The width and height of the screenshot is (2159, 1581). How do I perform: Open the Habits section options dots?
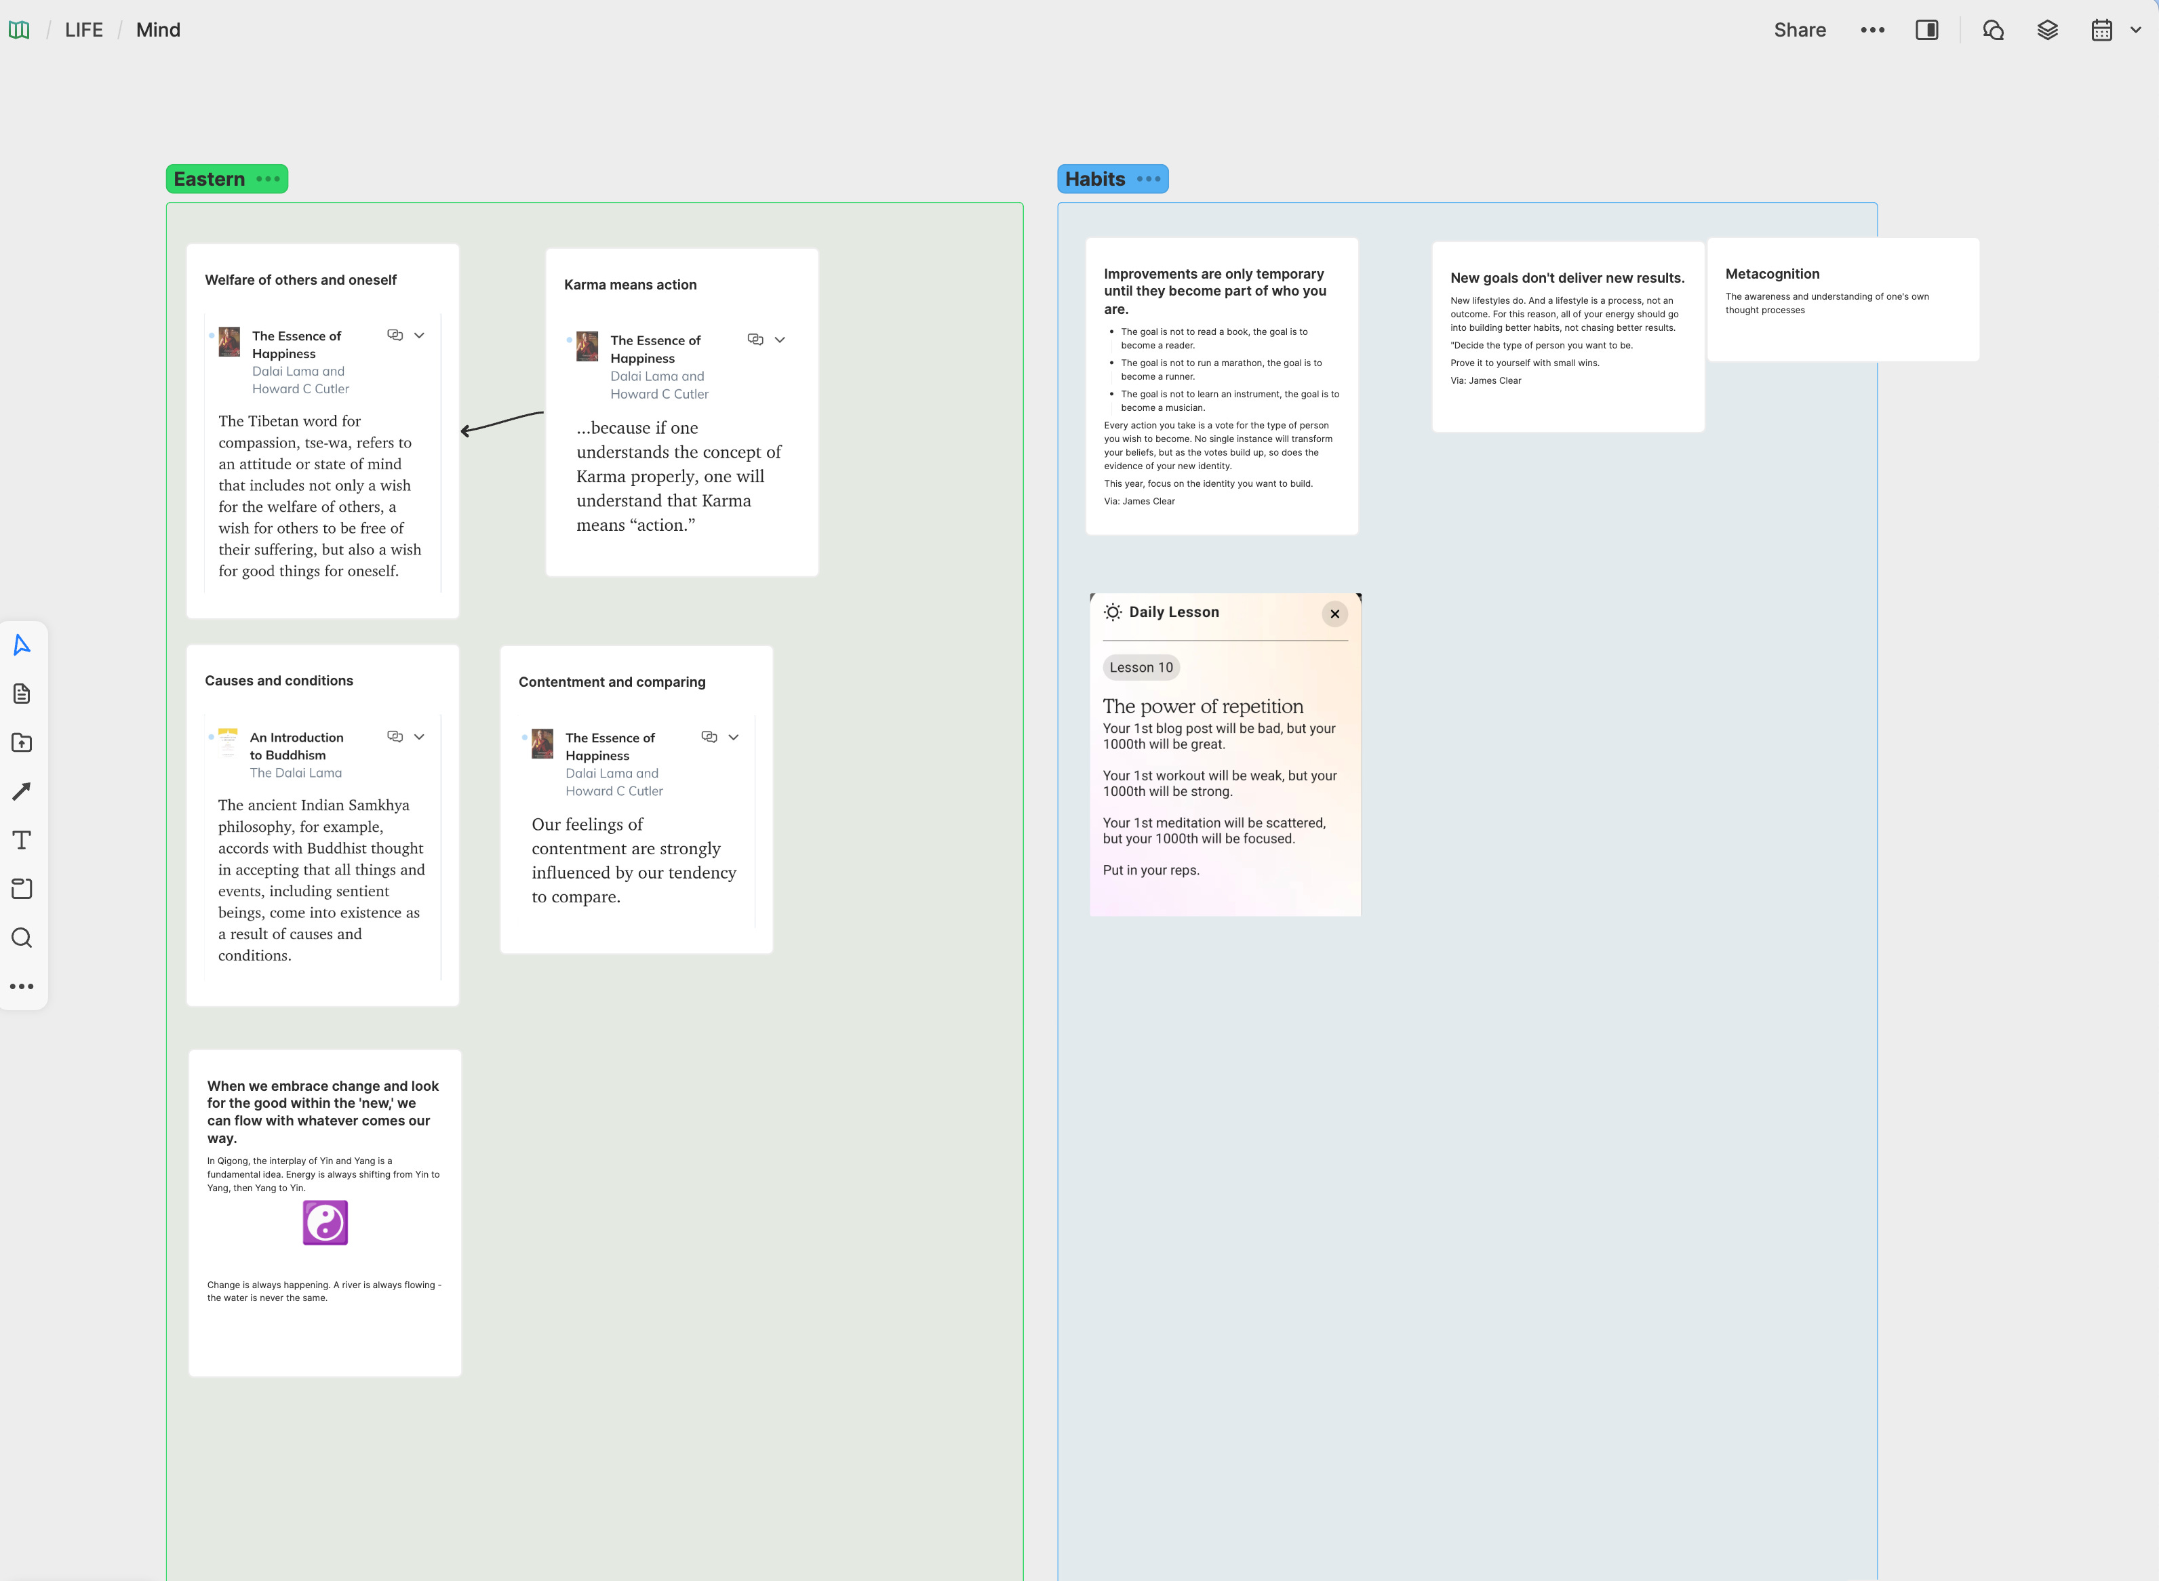coord(1149,179)
